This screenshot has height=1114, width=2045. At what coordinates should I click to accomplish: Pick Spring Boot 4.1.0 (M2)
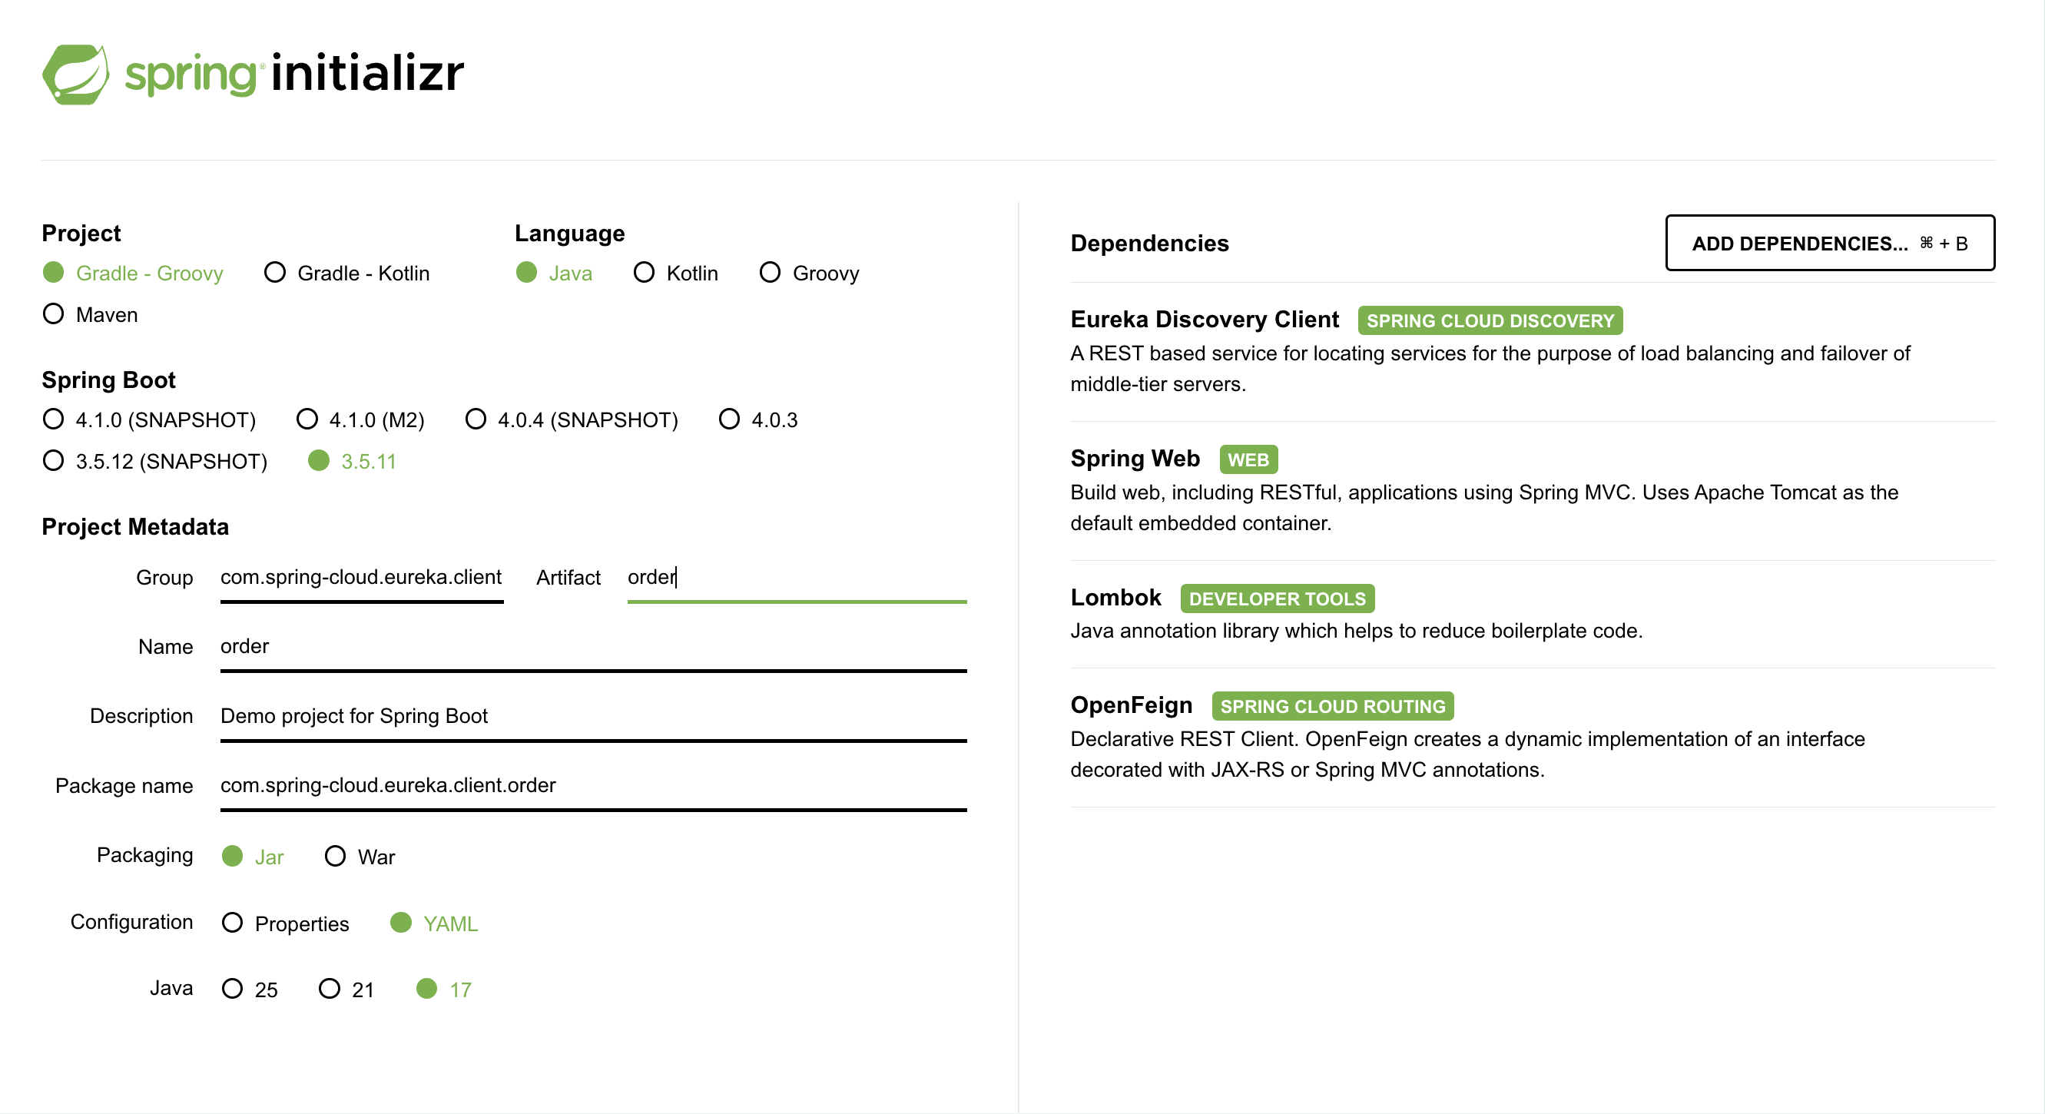(360, 419)
